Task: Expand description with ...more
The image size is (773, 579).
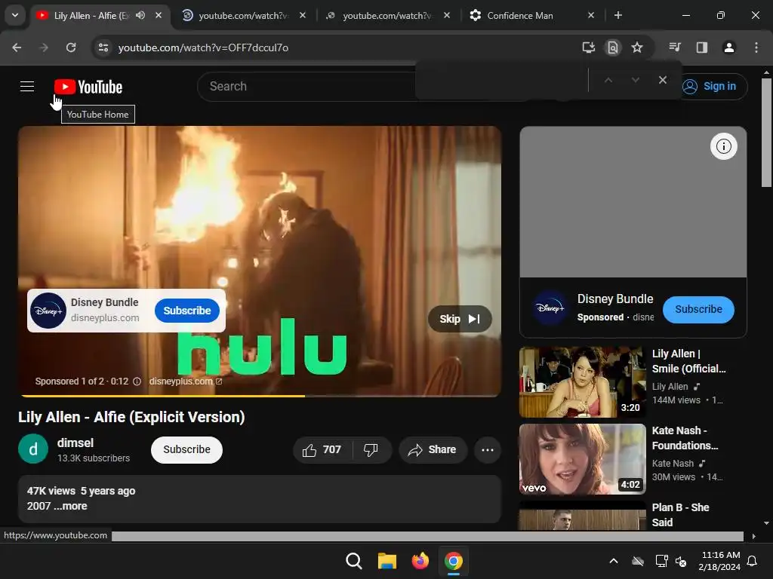Action: (70, 506)
